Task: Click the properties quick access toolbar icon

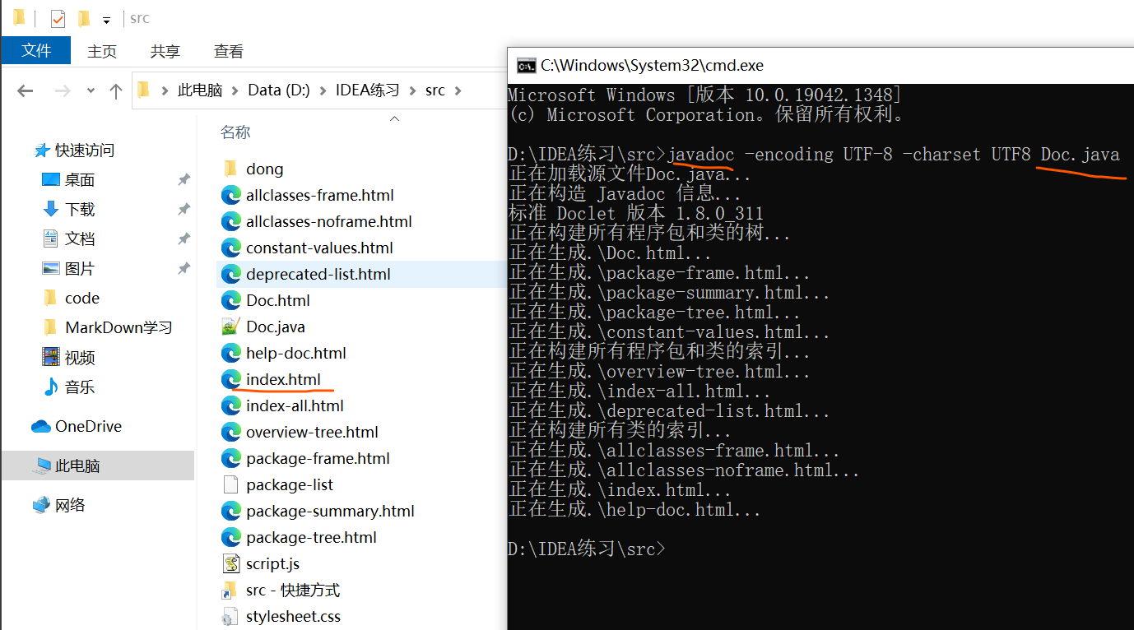Action: click(x=58, y=18)
